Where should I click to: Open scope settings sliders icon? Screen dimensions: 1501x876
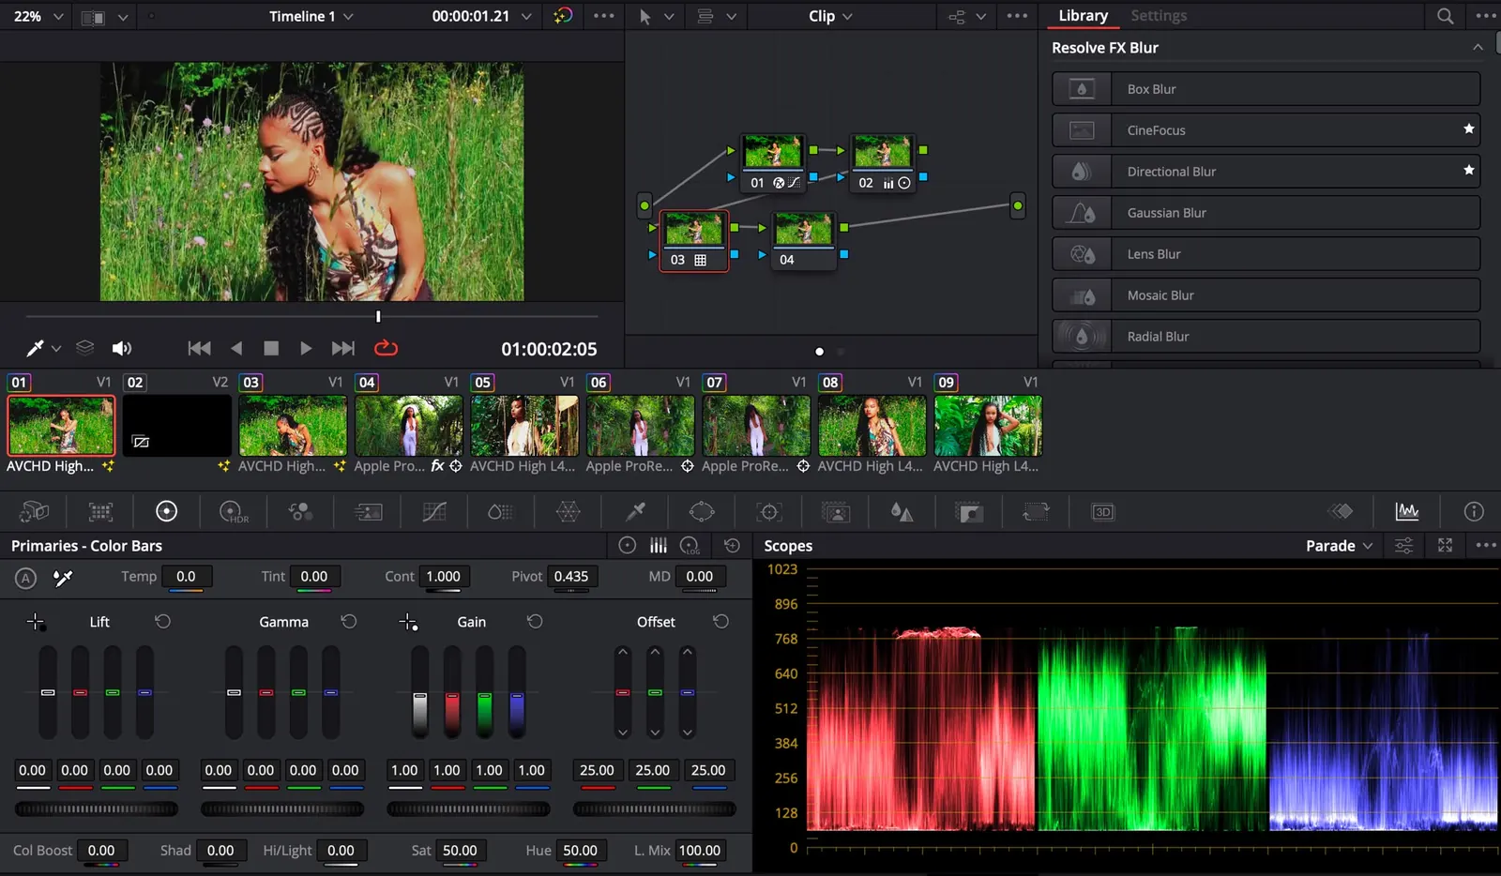pyautogui.click(x=1404, y=546)
